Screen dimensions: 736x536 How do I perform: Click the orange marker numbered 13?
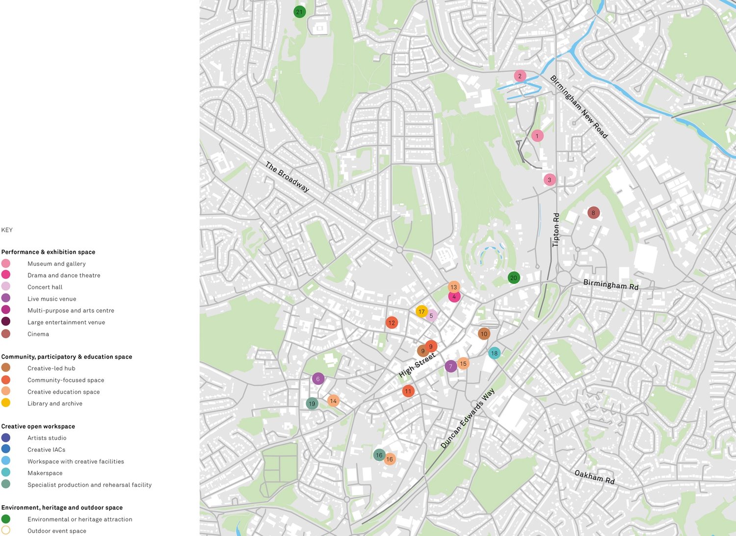(454, 287)
